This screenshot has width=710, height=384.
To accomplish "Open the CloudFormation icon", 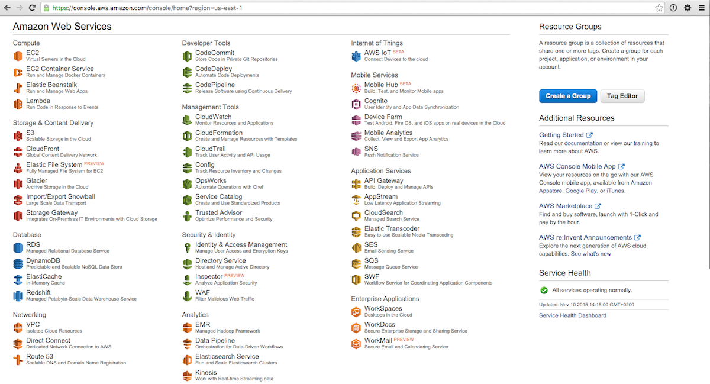I will click(x=187, y=136).
